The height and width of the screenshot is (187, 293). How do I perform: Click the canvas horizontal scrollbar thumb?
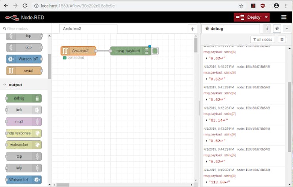click(63, 185)
